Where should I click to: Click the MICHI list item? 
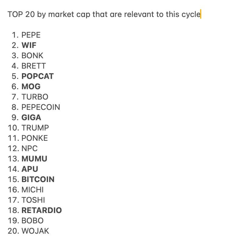pos(32,190)
